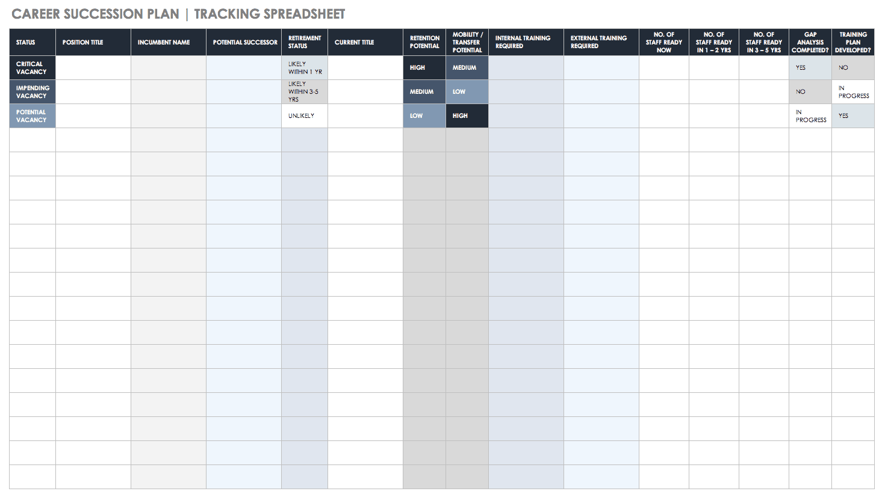Select the POSITION TITLE column heading
This screenshot has height=503, width=885.
[x=82, y=42]
